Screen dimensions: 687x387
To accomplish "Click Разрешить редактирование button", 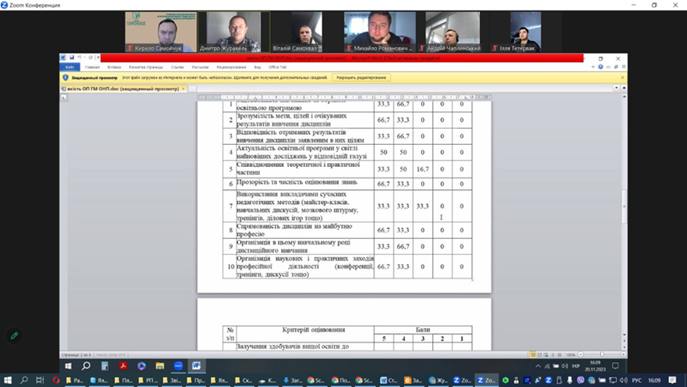I will [x=361, y=77].
